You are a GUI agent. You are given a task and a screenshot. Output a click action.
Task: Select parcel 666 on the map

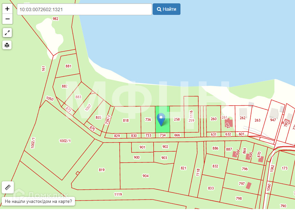point(177,135)
